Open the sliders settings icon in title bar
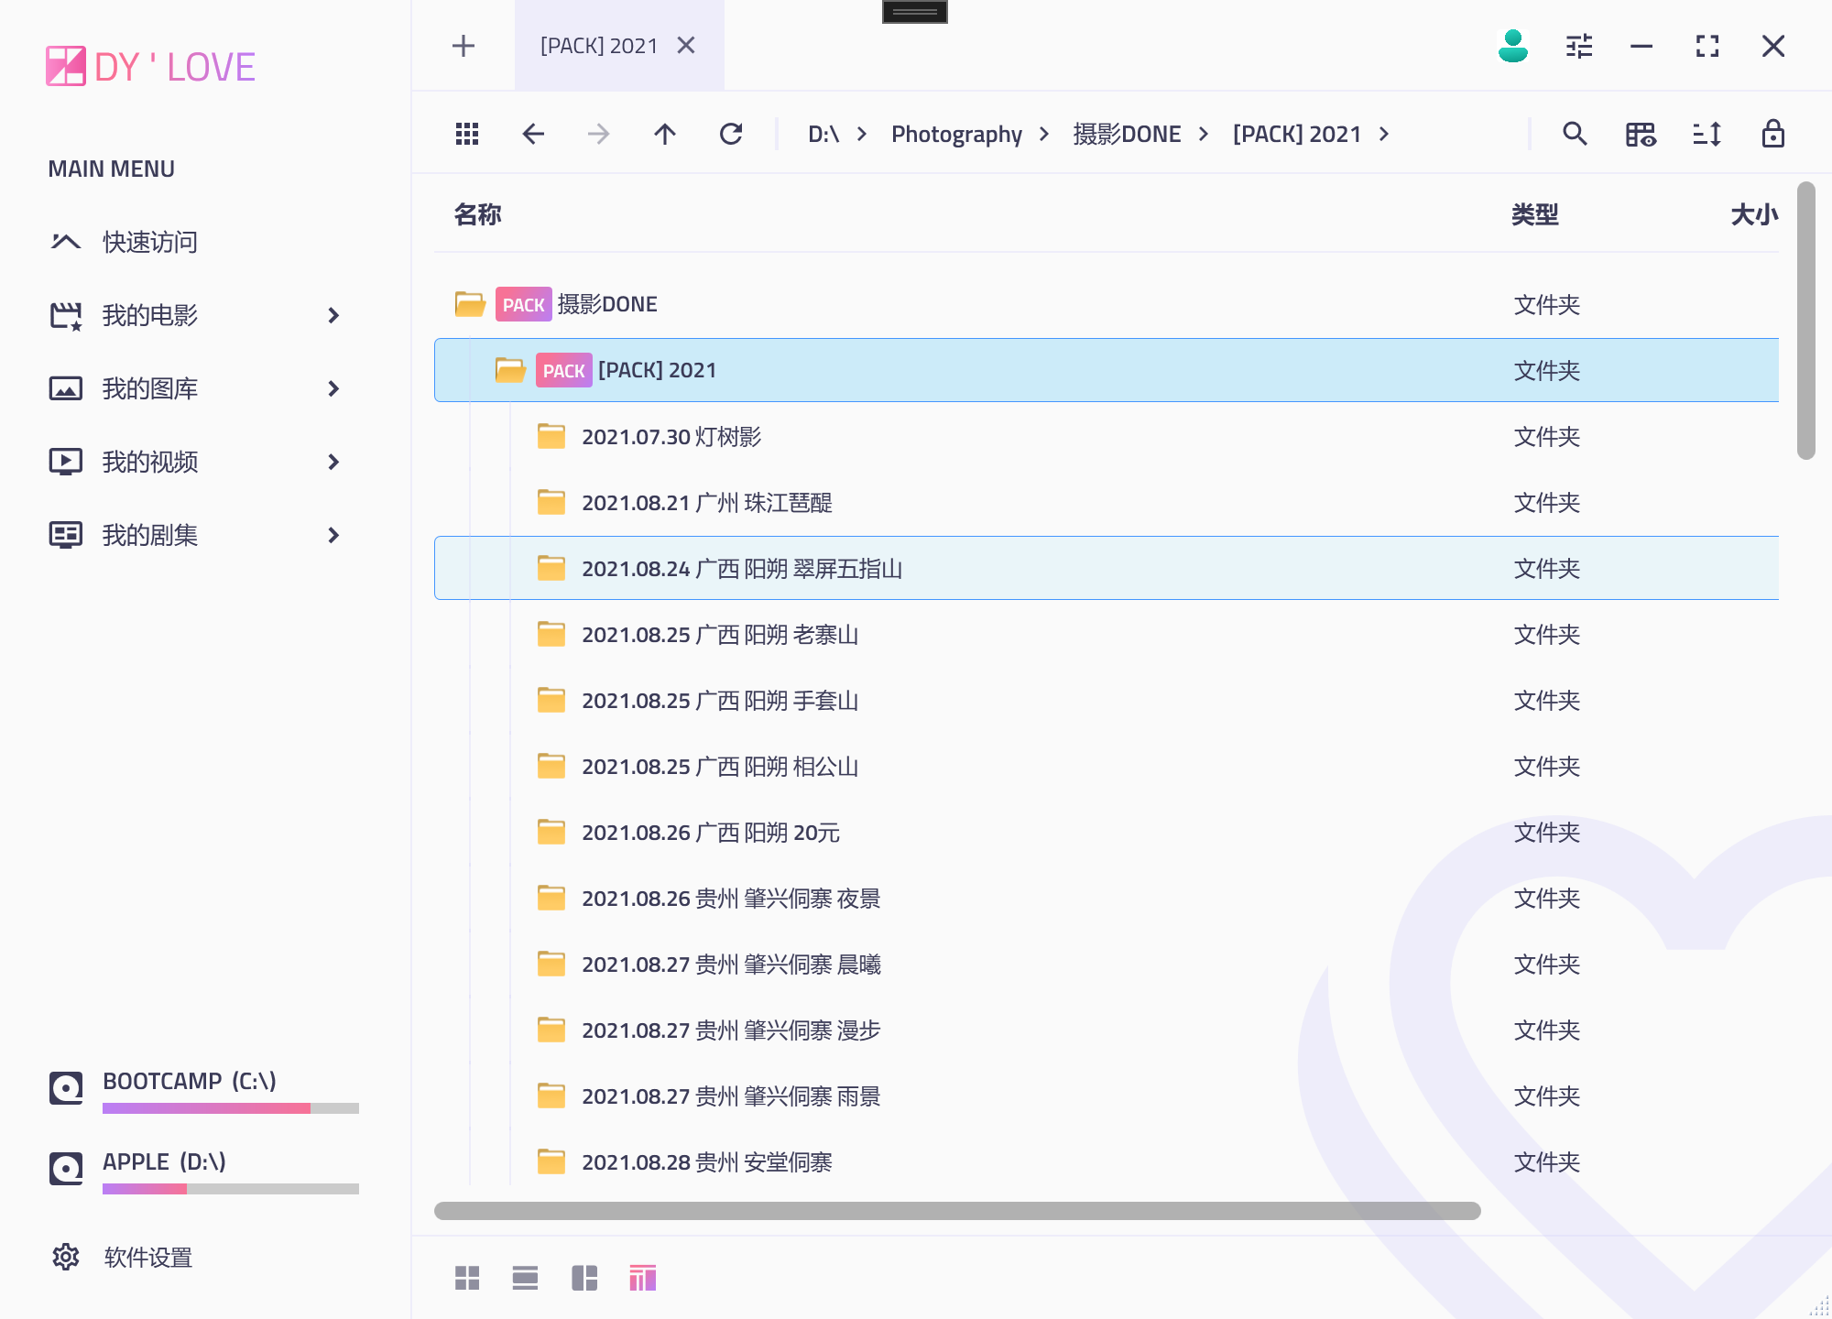Viewport: 1832px width, 1319px height. pyautogui.click(x=1579, y=46)
